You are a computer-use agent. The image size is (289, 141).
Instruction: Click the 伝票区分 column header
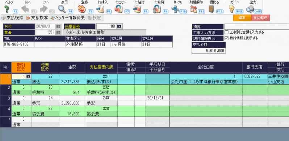pos(45,67)
